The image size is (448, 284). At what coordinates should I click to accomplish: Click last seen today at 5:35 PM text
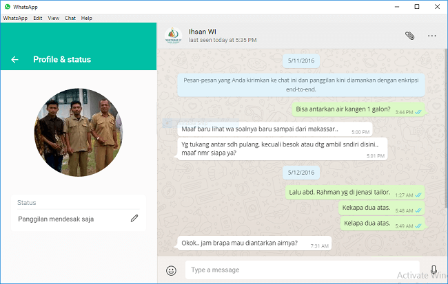(223, 40)
